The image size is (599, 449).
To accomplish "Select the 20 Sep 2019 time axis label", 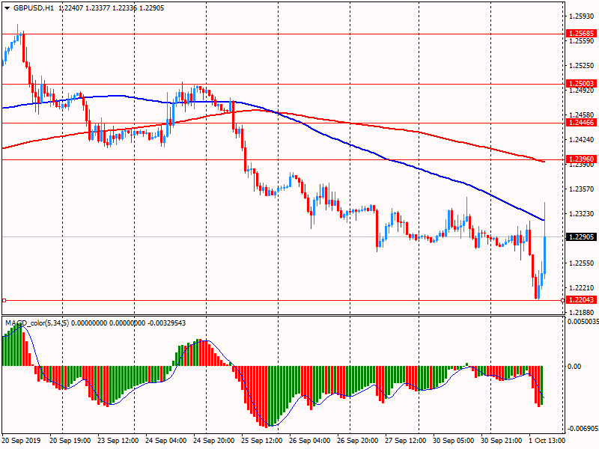I will [x=21, y=441].
